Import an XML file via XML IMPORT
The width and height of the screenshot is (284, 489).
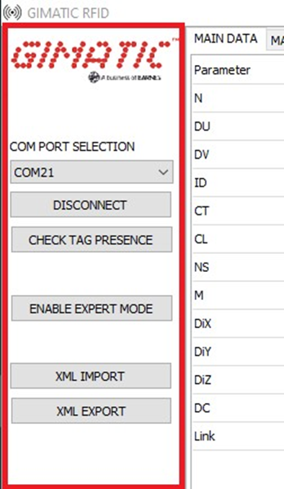pos(91,376)
